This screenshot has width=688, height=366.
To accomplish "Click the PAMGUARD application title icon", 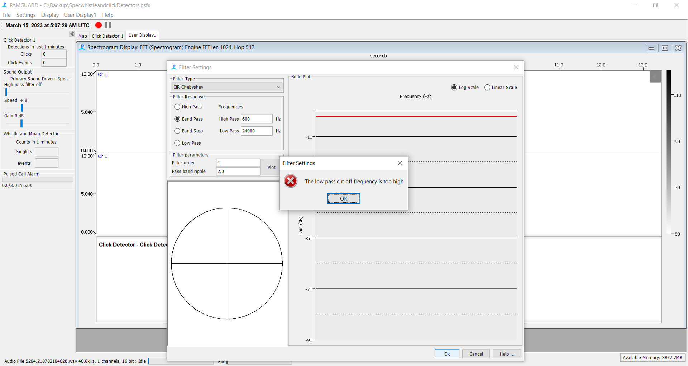I will click(x=4, y=5).
